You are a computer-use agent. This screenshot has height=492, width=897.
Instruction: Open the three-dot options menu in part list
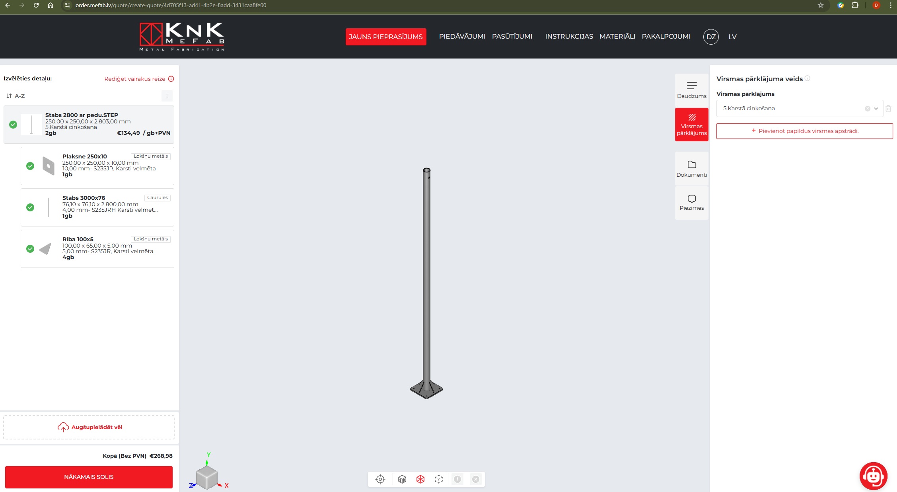[167, 96]
